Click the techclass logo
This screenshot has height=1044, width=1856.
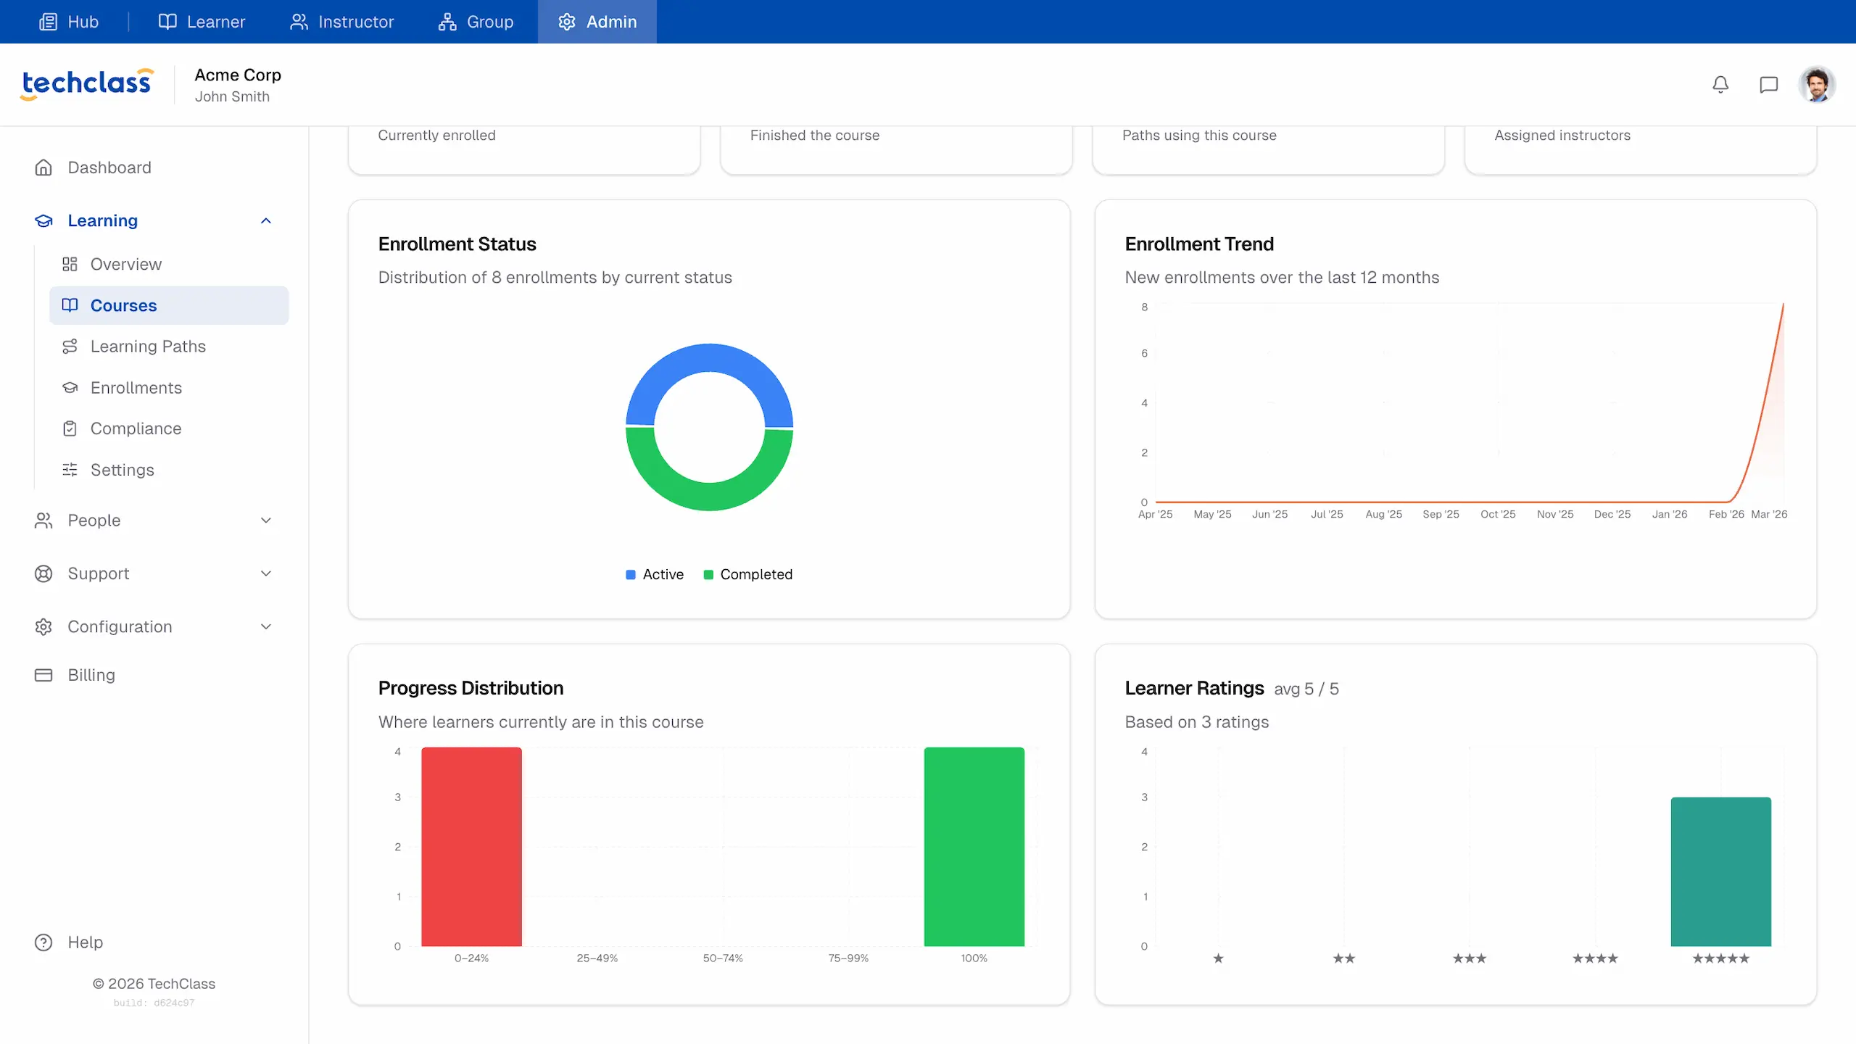[x=87, y=84]
